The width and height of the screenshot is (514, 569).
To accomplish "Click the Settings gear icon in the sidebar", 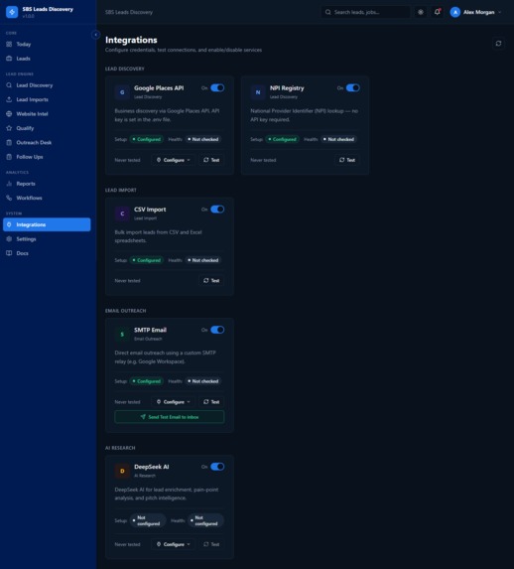I will point(9,238).
